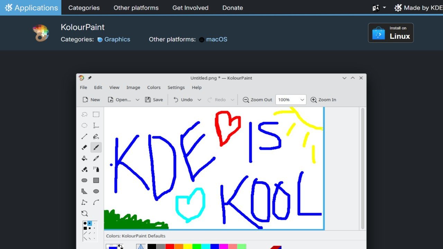Image resolution: width=443 pixels, height=249 pixels.
Task: Click Undo in KolourPaint toolbar
Action: [x=183, y=100]
